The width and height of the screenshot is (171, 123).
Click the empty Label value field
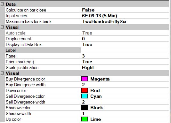click(125, 50)
